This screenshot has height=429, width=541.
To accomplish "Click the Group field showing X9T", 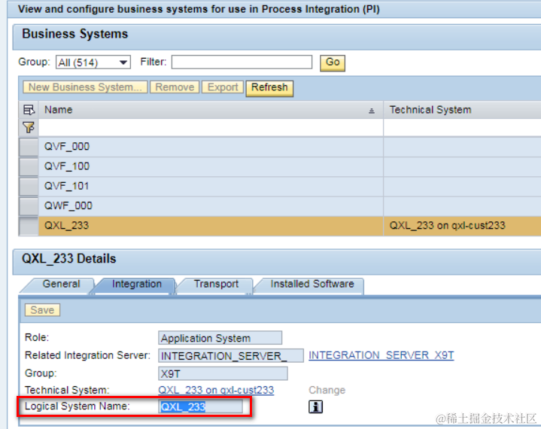I will pyautogui.click(x=223, y=374).
